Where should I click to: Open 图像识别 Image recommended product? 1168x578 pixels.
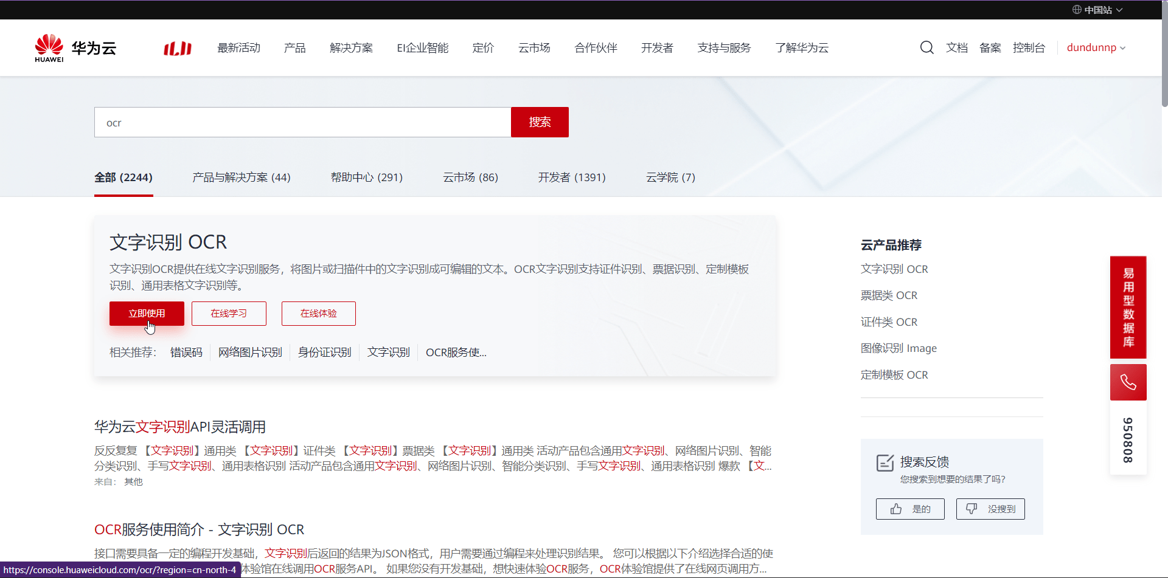click(x=899, y=348)
